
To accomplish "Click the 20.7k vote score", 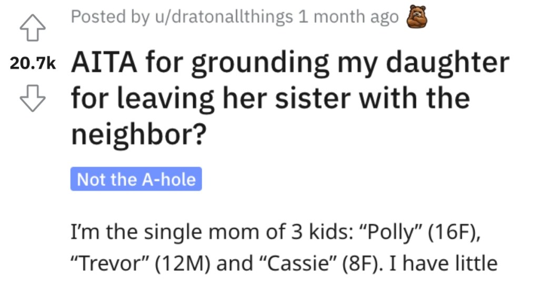I will point(33,63).
